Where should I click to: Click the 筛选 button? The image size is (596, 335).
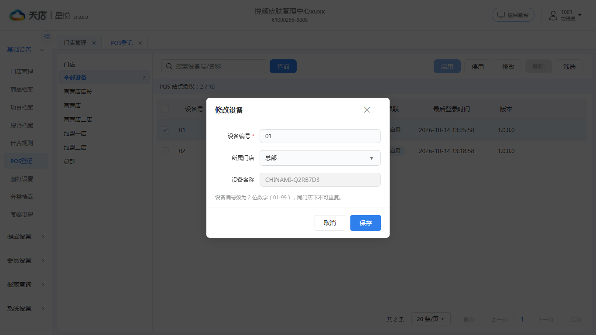point(569,66)
